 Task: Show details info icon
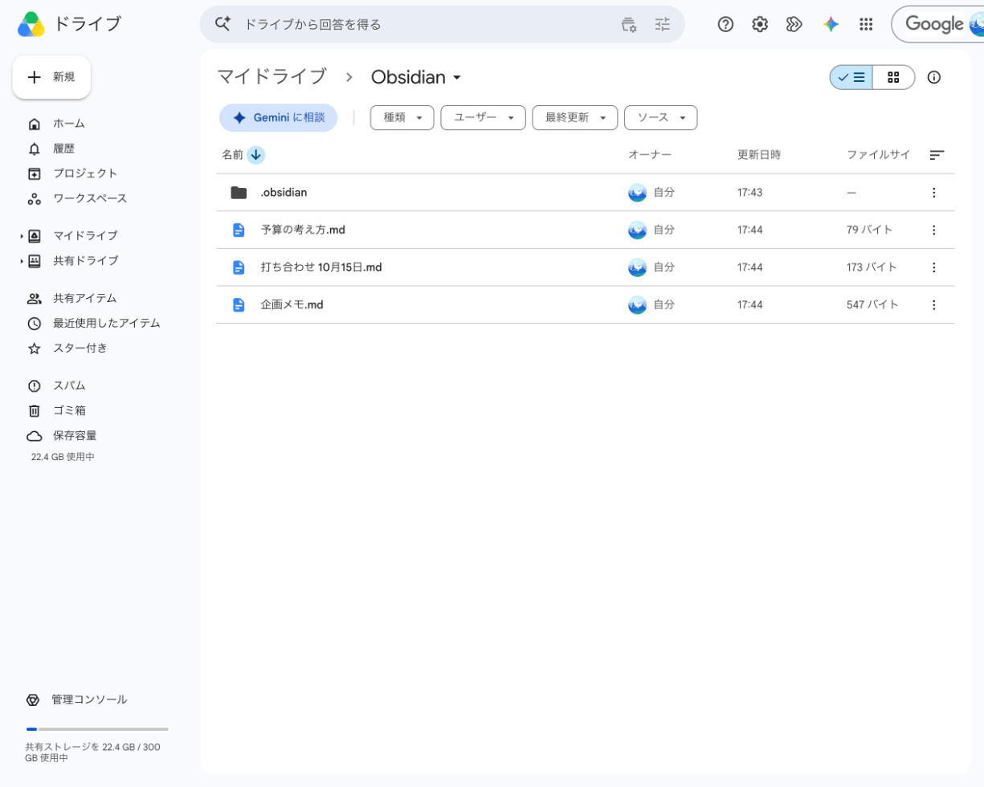coord(933,77)
